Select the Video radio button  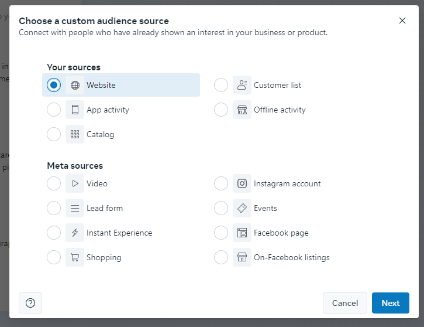coord(54,183)
